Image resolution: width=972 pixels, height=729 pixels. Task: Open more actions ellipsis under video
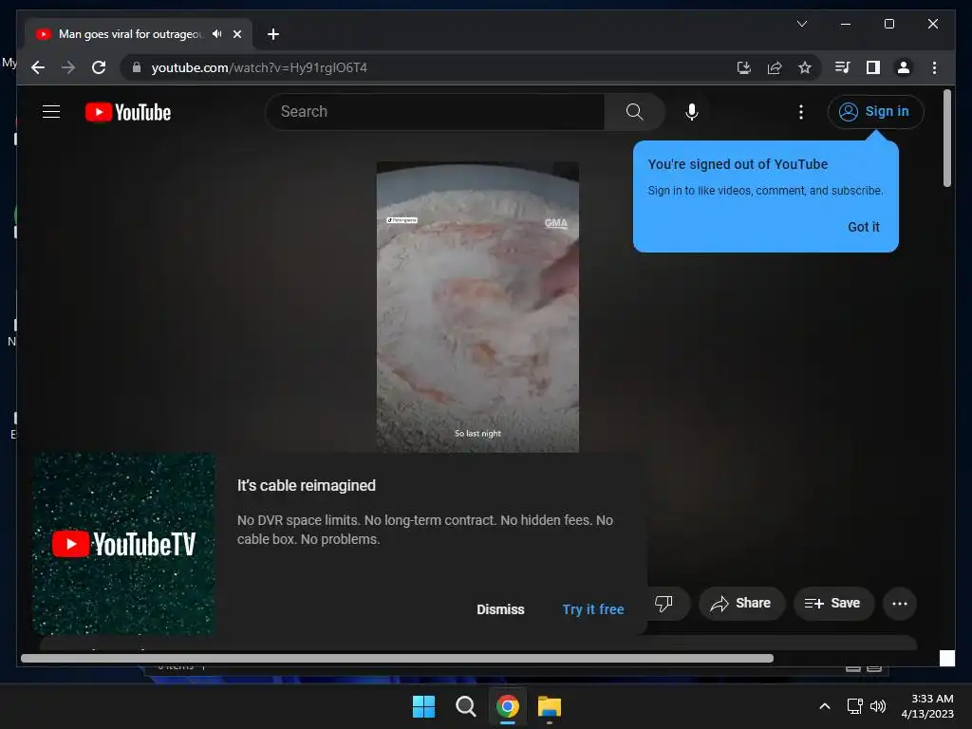coord(900,603)
